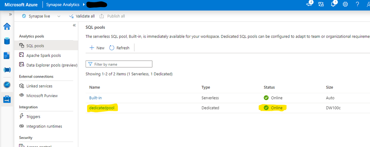Screen dimensions: 370x147
Task: Select Apache Spark pools menu item
Action: point(43,55)
